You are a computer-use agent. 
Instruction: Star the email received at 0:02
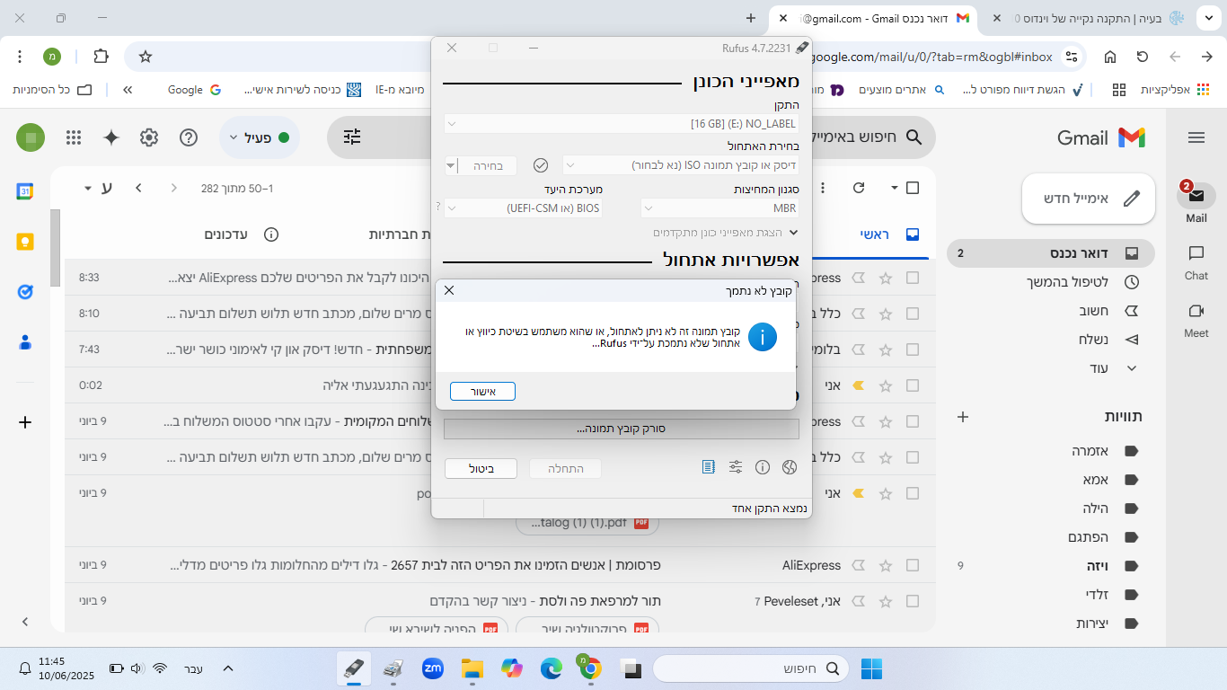886,385
